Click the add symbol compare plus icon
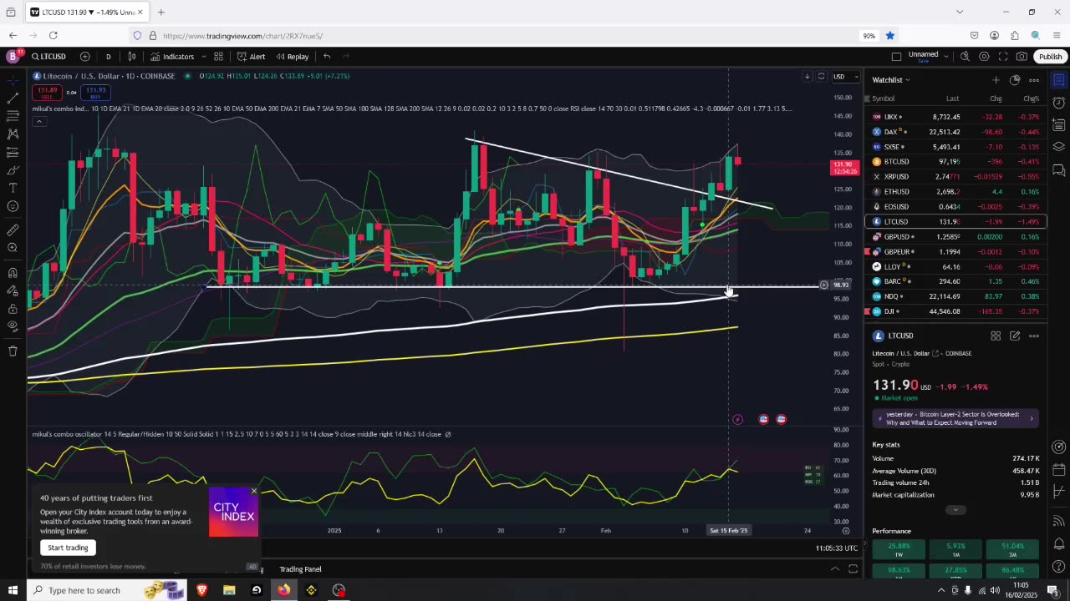 [84, 57]
